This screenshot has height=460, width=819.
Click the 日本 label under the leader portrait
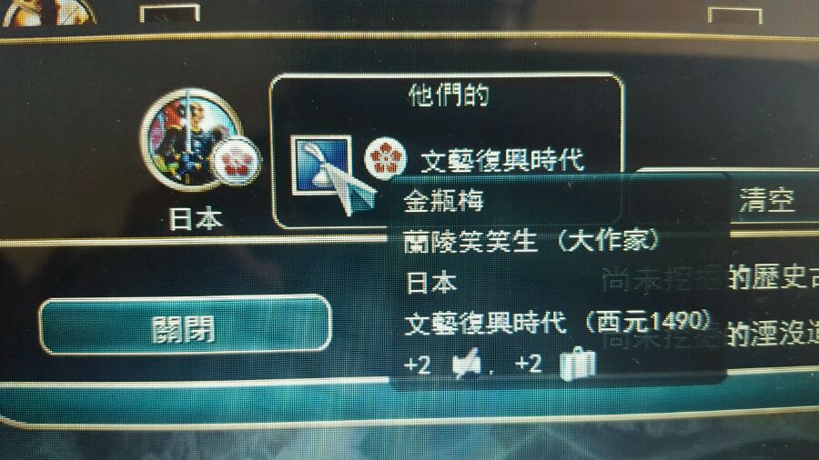(x=196, y=218)
